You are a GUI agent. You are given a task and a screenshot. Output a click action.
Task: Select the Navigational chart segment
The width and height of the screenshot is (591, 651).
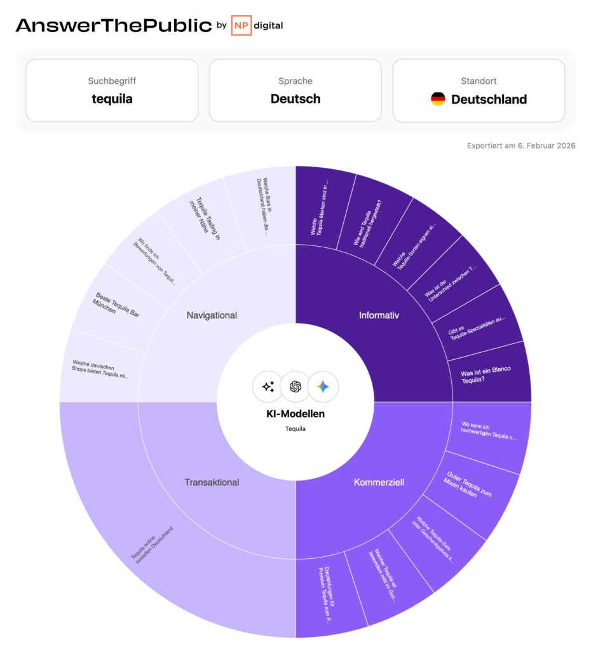pyautogui.click(x=212, y=315)
